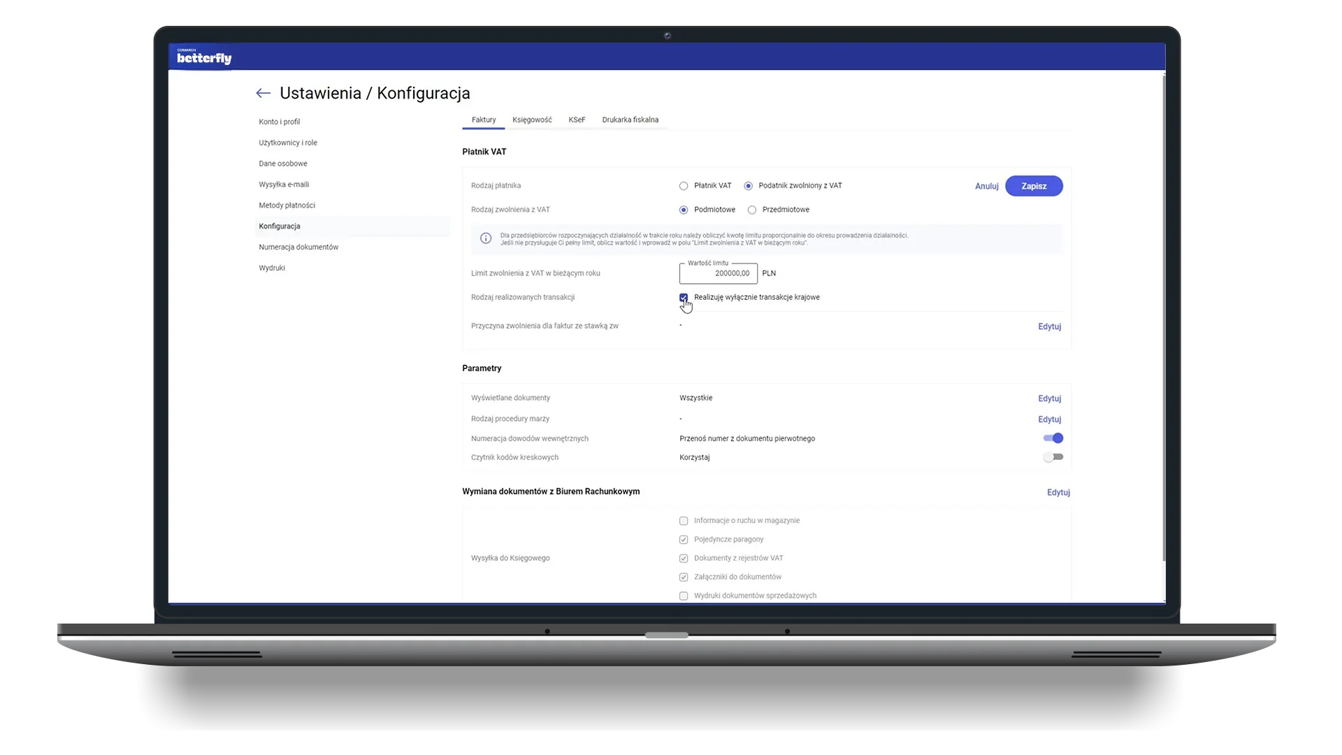
Task: Open the Drukarka fiskalna tab
Action: (x=630, y=120)
